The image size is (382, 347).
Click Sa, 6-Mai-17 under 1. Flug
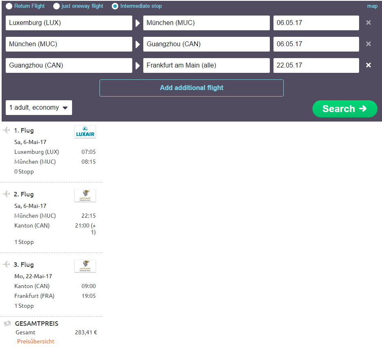pyautogui.click(x=30, y=142)
